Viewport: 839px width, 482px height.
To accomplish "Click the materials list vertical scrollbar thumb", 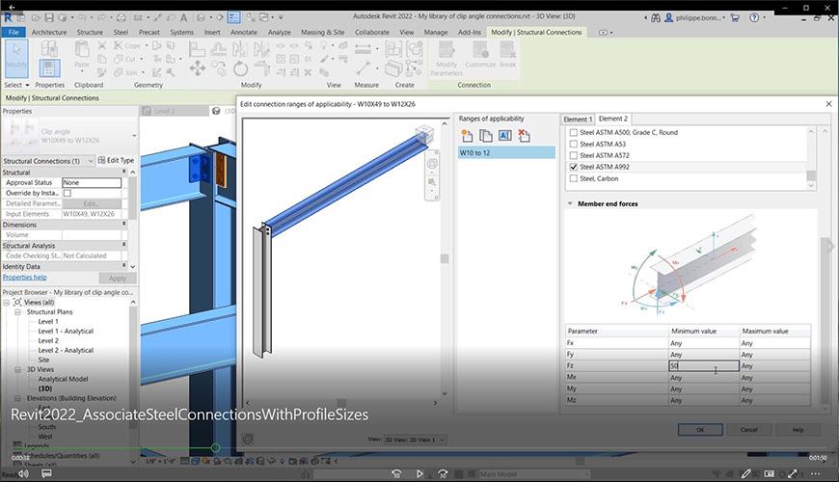I will click(811, 175).
